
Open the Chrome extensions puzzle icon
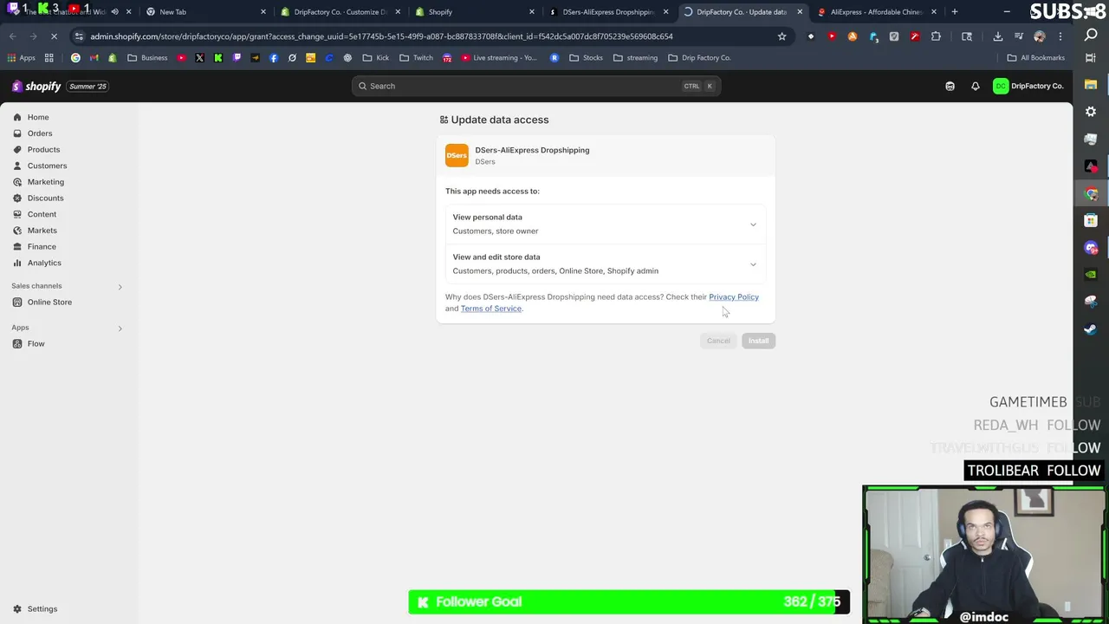[x=936, y=36]
